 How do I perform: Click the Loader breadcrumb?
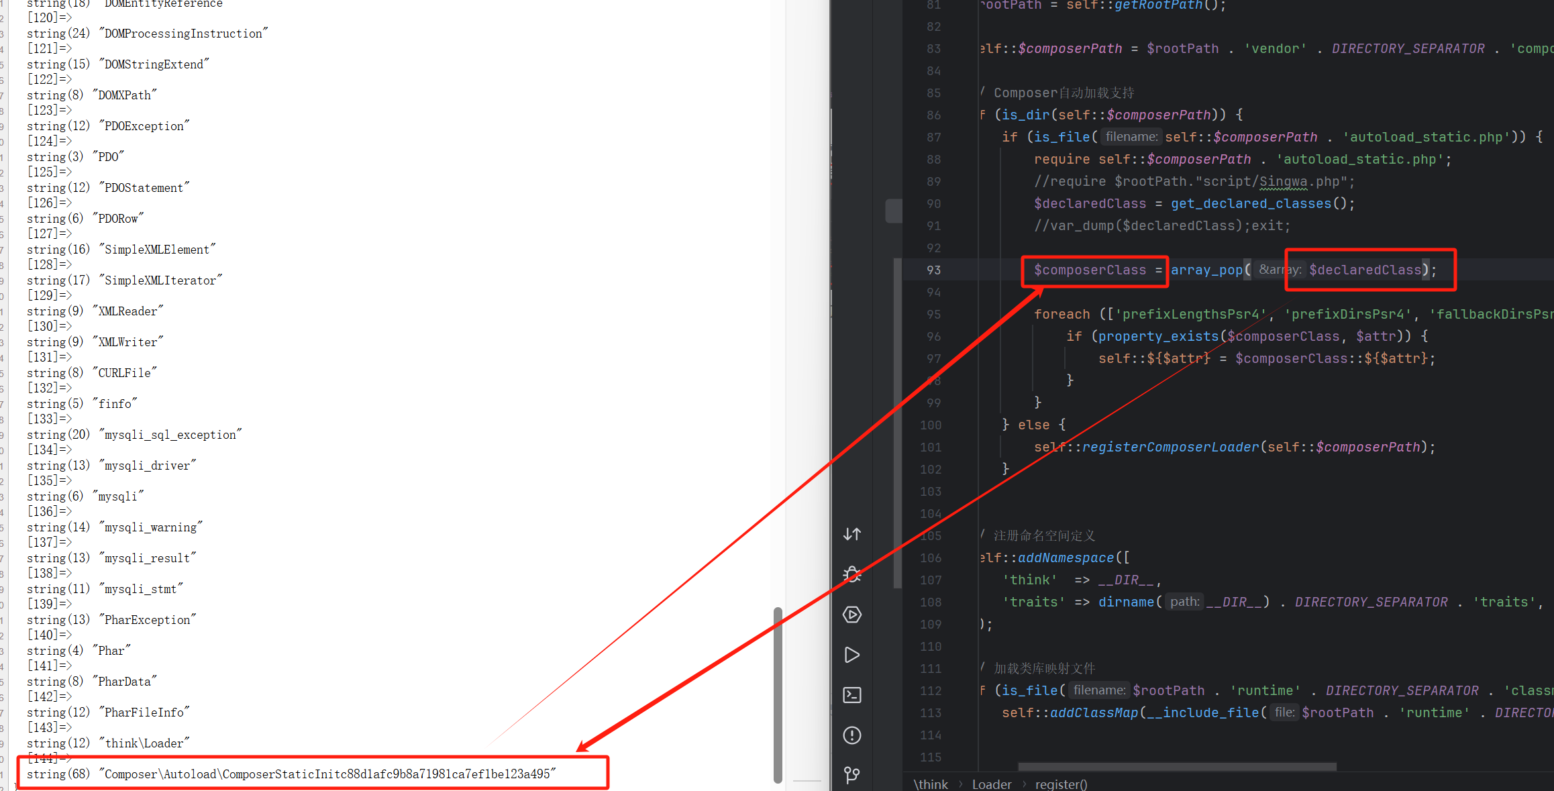(992, 784)
